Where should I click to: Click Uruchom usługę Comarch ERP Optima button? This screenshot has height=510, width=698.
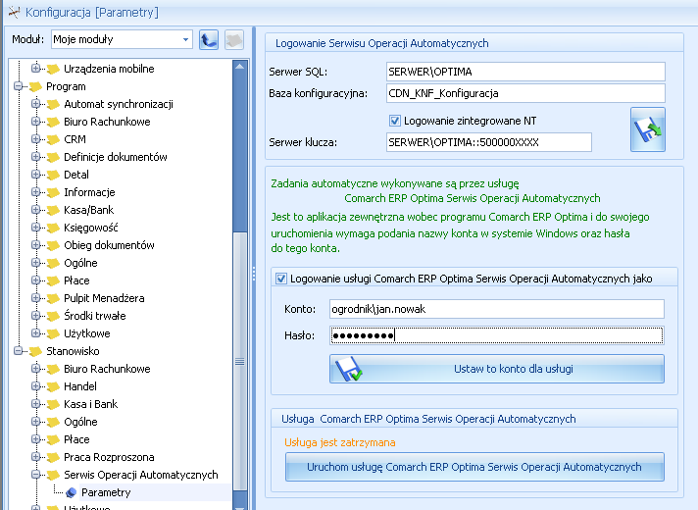[x=474, y=467]
